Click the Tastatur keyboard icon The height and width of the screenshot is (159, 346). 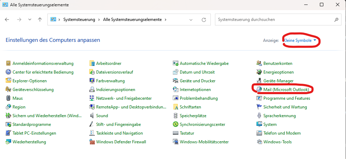click(x=175, y=133)
